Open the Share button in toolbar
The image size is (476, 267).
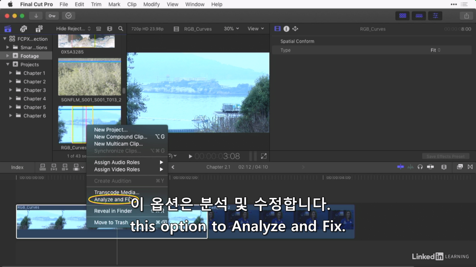point(466,16)
